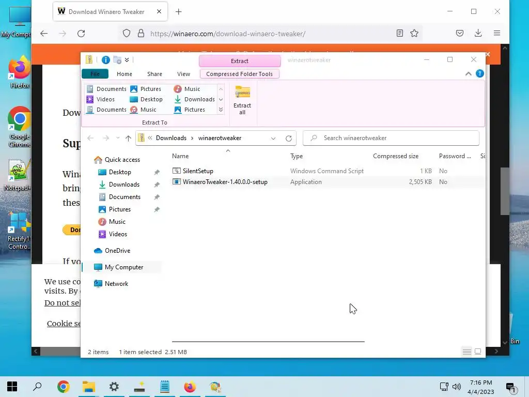Click Downloads breadcrumb in address bar
The width and height of the screenshot is (529, 397).
[x=171, y=138]
